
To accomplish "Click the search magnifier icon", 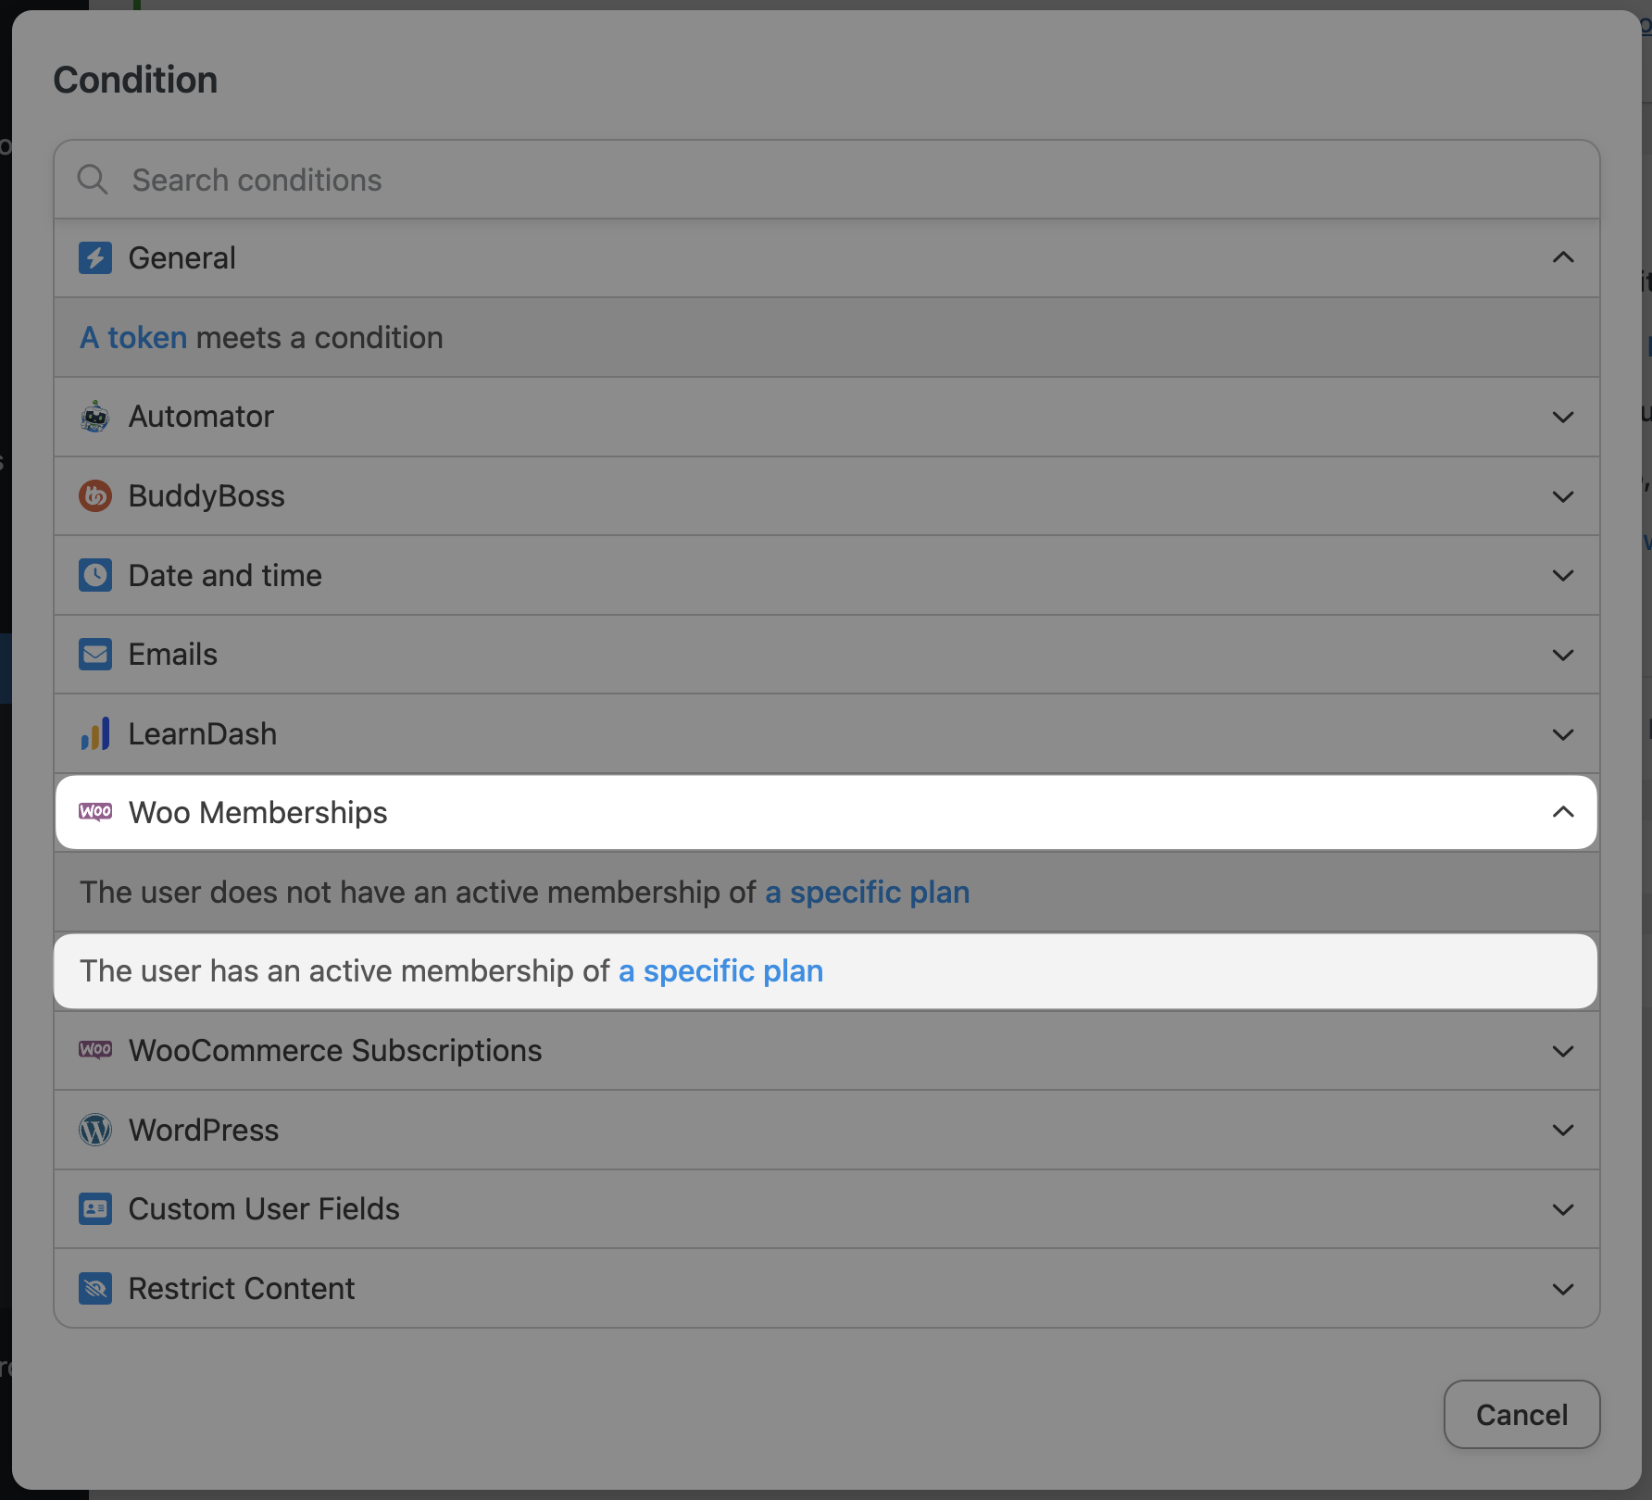I will click(93, 180).
